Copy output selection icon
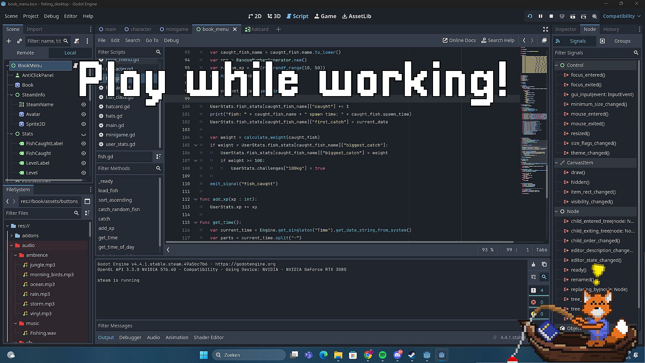This screenshot has width=645, height=363. point(544,265)
